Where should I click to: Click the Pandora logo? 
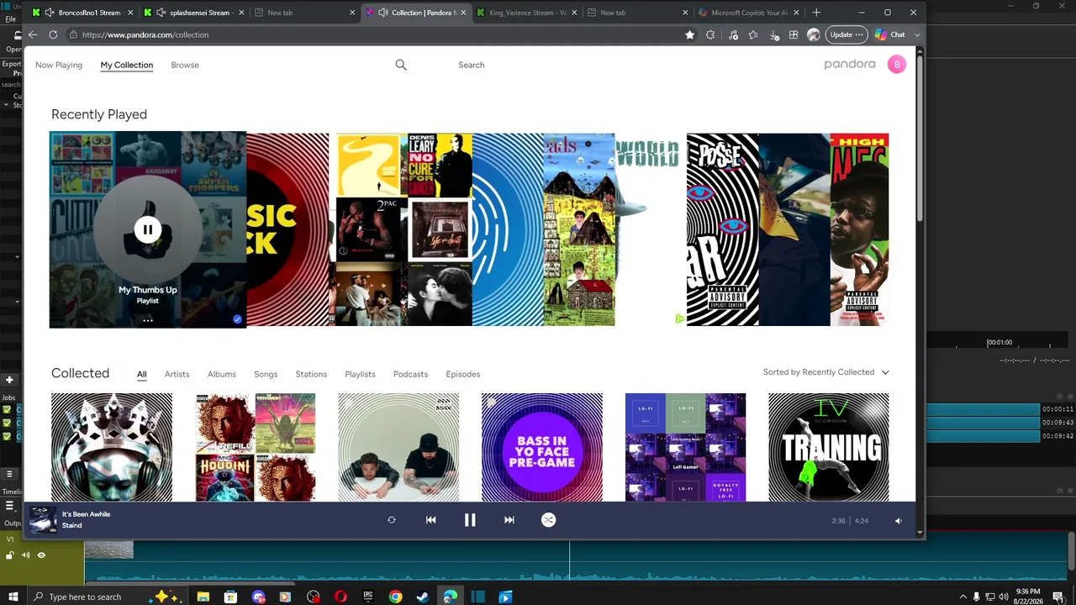[850, 64]
